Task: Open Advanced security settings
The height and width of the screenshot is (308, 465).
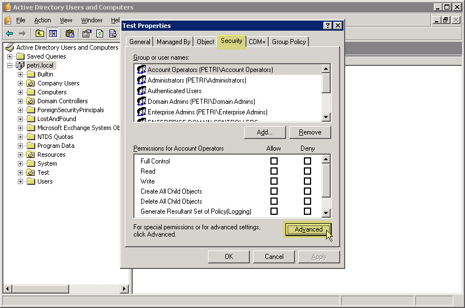Action: [x=308, y=229]
